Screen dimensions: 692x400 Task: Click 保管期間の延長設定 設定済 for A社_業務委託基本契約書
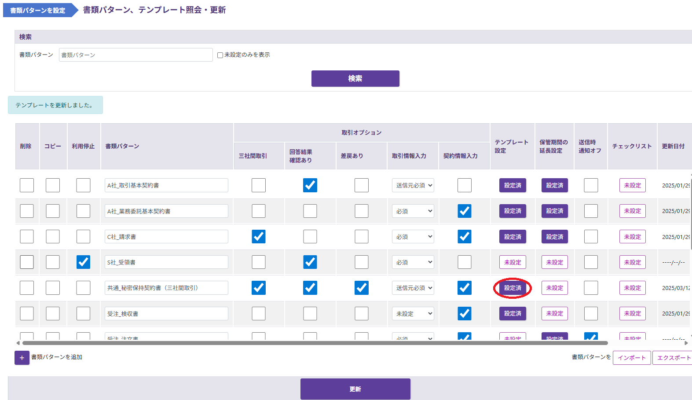coord(555,211)
